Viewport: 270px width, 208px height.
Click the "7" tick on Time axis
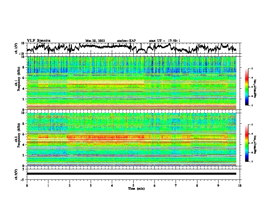(x=176, y=186)
